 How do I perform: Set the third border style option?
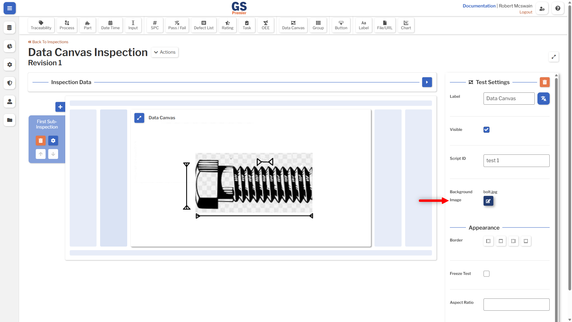pos(513,241)
